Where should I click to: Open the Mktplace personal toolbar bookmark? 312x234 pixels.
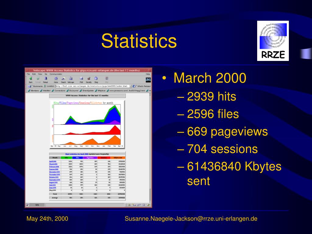tap(100, 90)
